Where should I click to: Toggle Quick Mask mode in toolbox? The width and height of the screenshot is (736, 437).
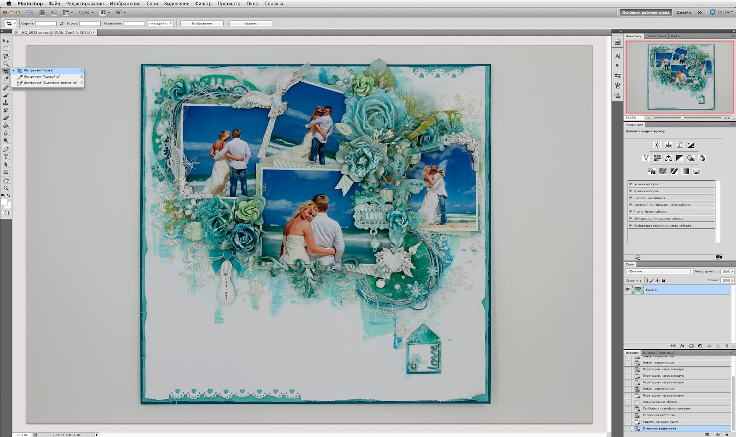coord(6,213)
